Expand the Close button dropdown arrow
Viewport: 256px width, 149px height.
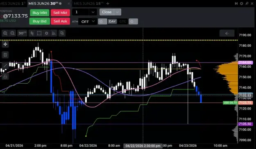click(118, 12)
